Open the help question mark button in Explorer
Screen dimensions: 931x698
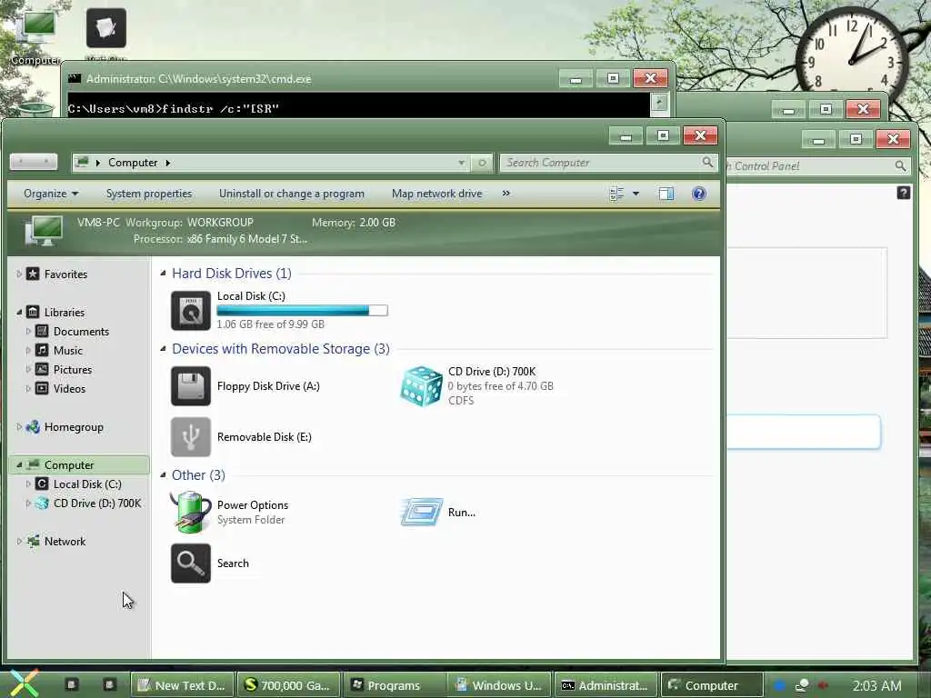(699, 194)
